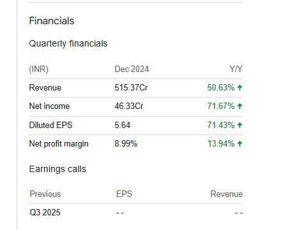
Task: Select the Net profit margin label
Action: coord(59,144)
